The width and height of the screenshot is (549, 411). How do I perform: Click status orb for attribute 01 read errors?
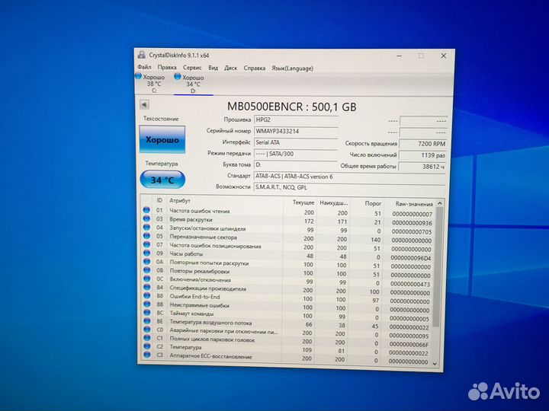tap(146, 210)
